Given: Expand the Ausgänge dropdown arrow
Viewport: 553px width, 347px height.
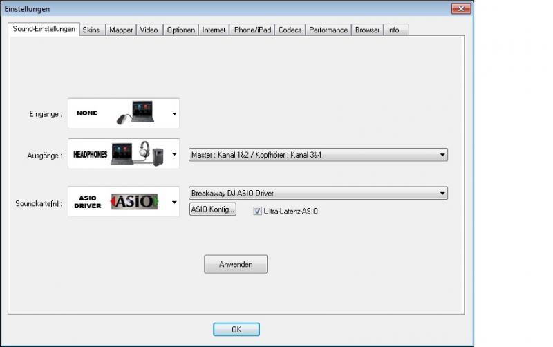Looking at the screenshot, I should 174,155.
